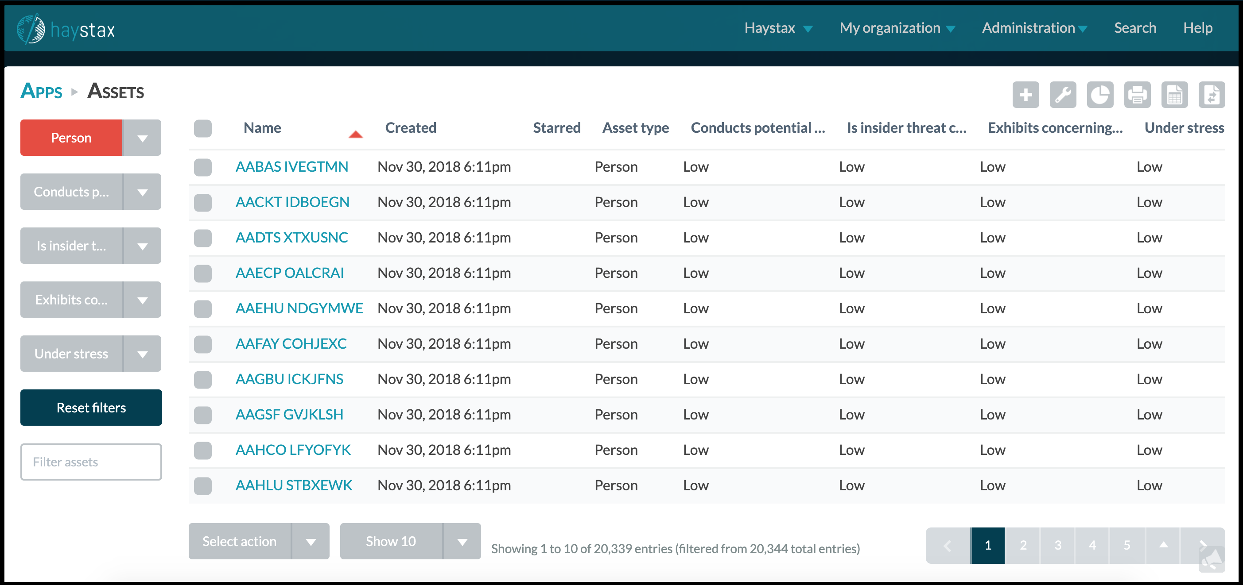Open the asset AAHCO LFYOFYK
Screen dimensions: 1243x585
(x=293, y=450)
